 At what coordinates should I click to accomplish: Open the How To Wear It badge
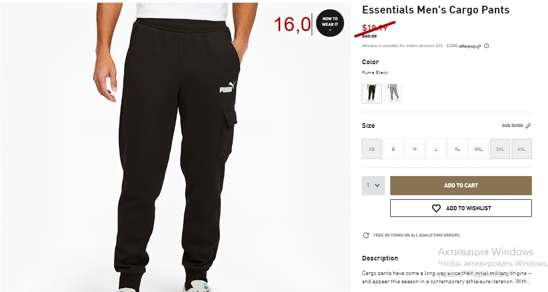(330, 23)
